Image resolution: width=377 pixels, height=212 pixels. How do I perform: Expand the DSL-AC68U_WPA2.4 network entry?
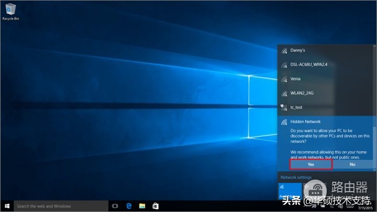(326, 65)
